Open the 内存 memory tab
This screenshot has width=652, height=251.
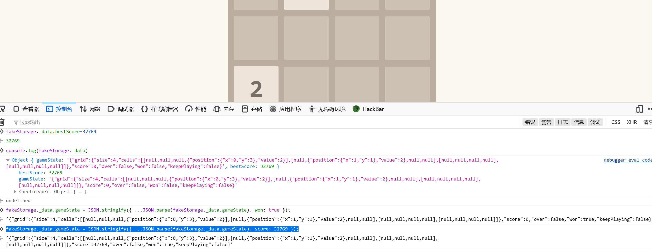[x=224, y=109]
